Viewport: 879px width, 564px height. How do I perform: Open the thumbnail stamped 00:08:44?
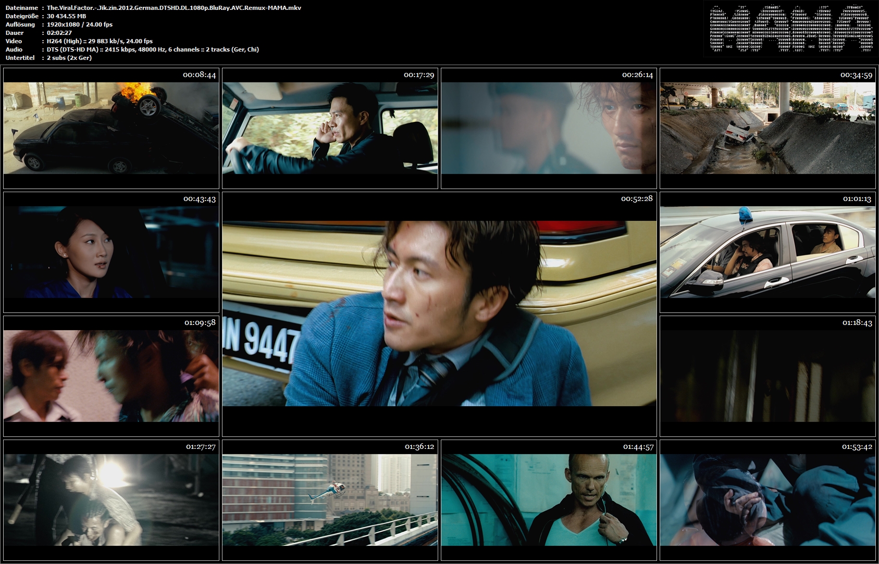[111, 128]
